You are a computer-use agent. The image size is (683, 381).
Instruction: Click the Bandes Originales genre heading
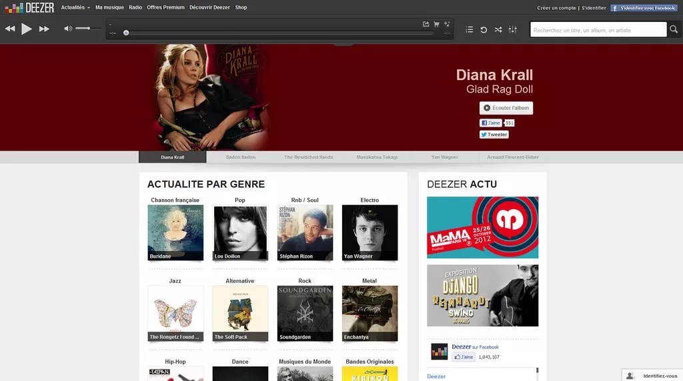(370, 362)
